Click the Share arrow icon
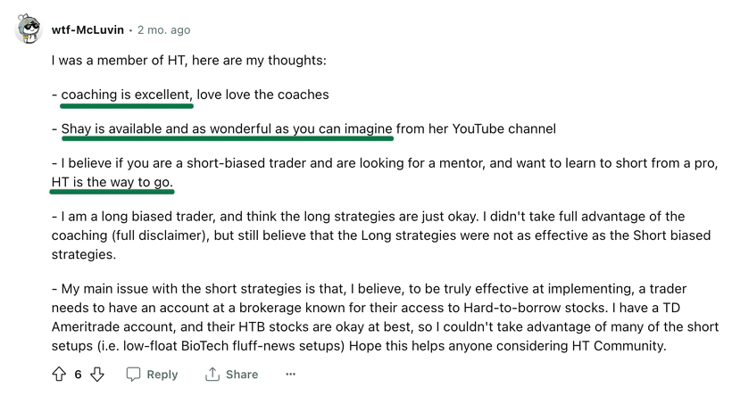732x396 pixels. click(x=212, y=375)
